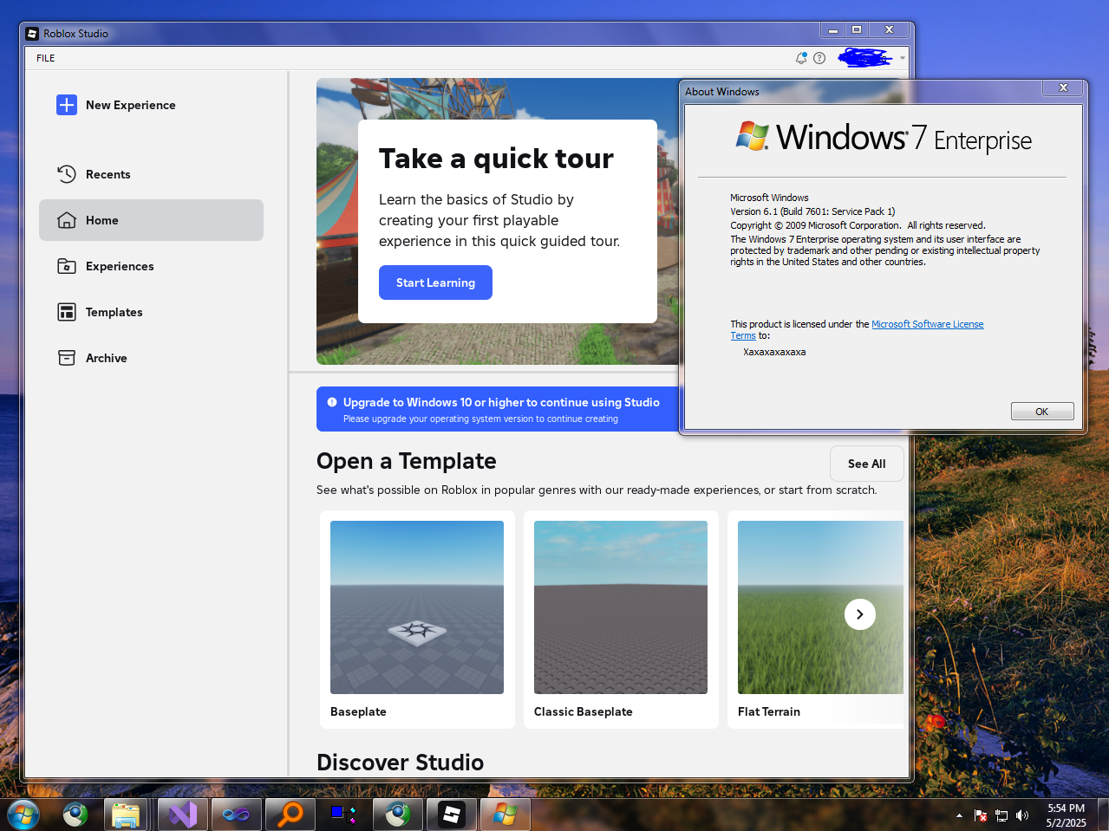Open the orange magnifier search app in taskbar
1109x831 pixels.
[290, 815]
